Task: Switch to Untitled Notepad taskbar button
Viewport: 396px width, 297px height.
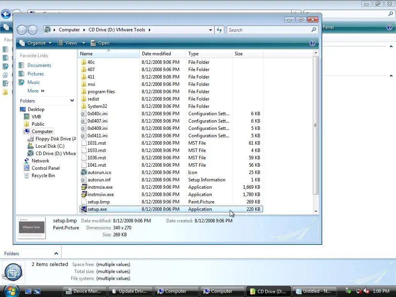Action: pos(314,291)
